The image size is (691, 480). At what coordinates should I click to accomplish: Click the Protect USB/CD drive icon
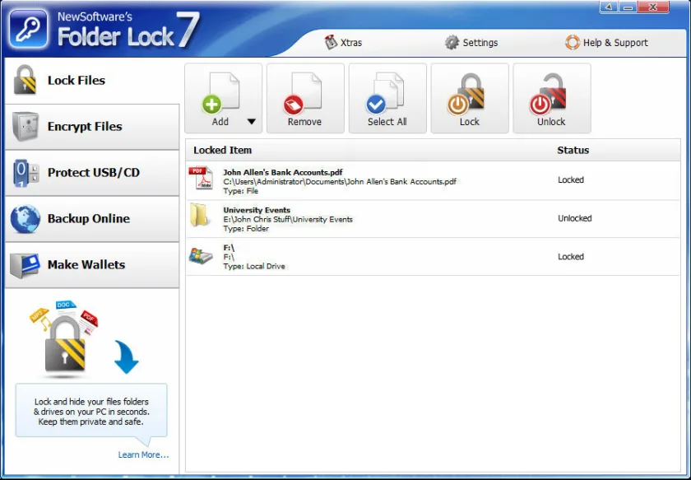[26, 173]
